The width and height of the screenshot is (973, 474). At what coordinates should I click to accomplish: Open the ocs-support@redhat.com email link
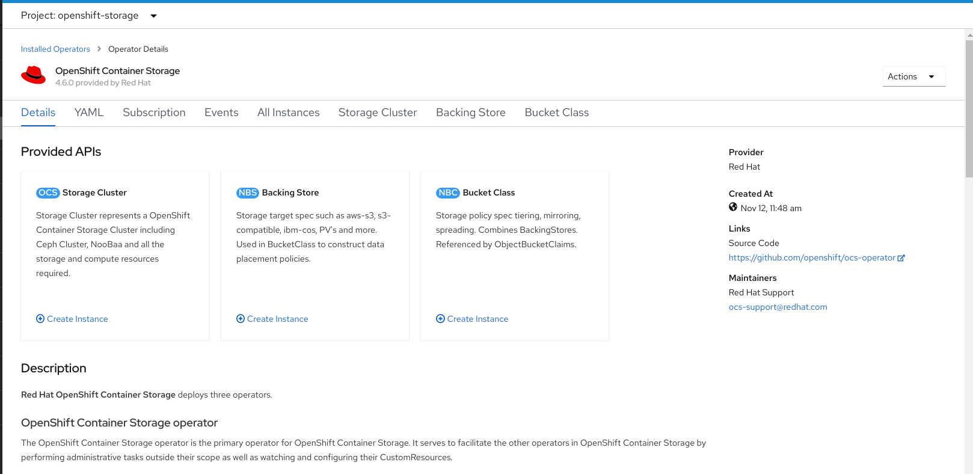point(778,307)
